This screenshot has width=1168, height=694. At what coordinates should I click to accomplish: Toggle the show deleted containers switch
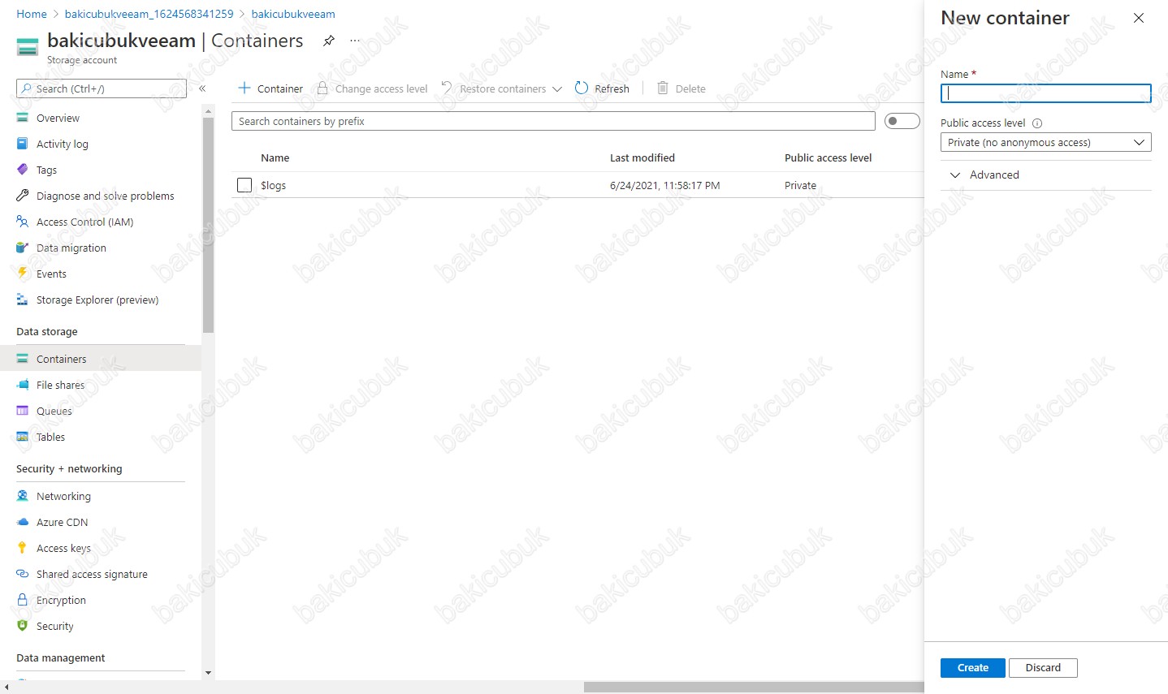[x=902, y=121]
